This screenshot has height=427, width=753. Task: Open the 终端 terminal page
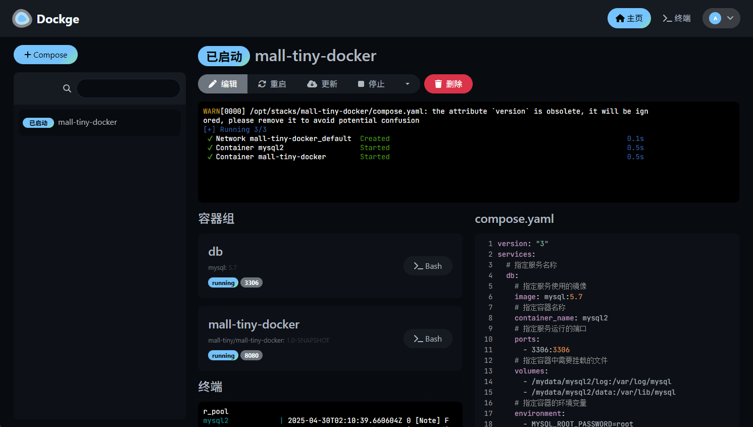coord(676,18)
